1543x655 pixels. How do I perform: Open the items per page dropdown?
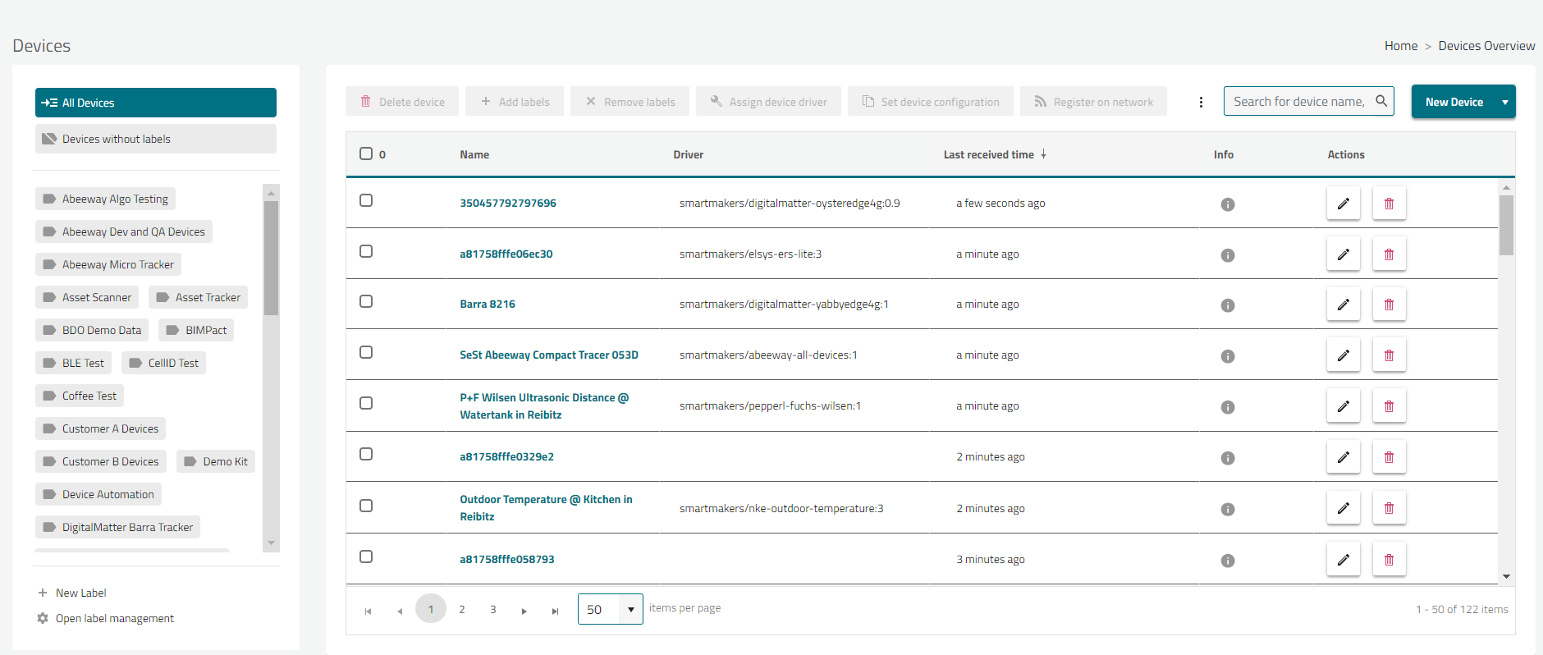(630, 609)
